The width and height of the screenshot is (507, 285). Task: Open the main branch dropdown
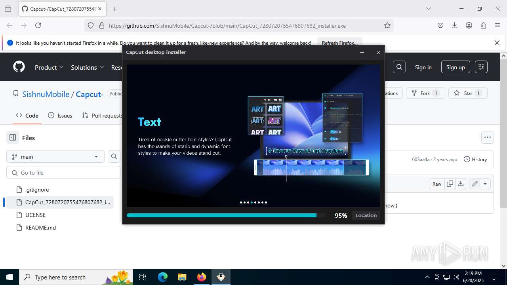coord(55,156)
